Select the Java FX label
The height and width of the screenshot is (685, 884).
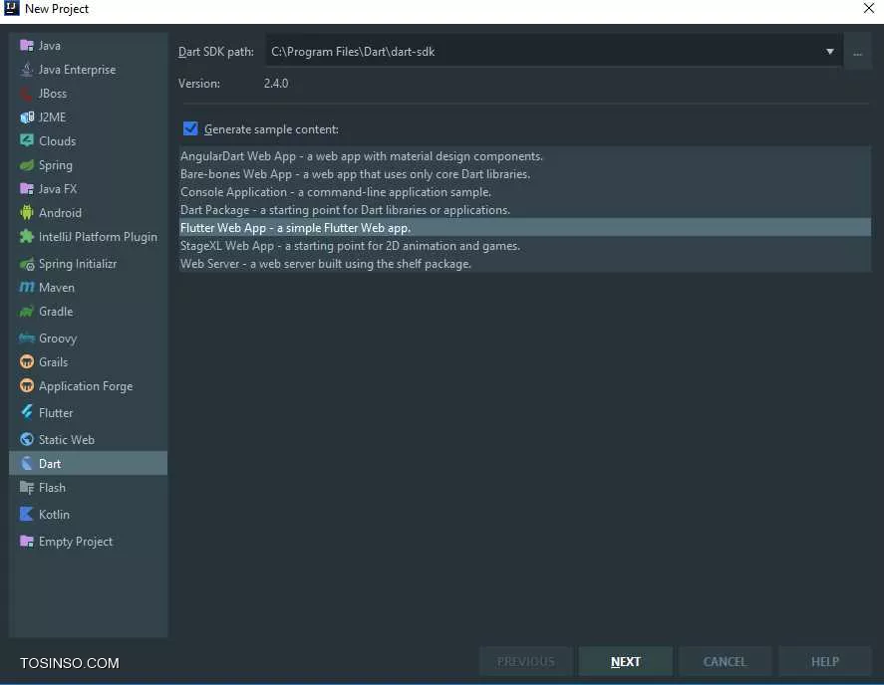58,189
